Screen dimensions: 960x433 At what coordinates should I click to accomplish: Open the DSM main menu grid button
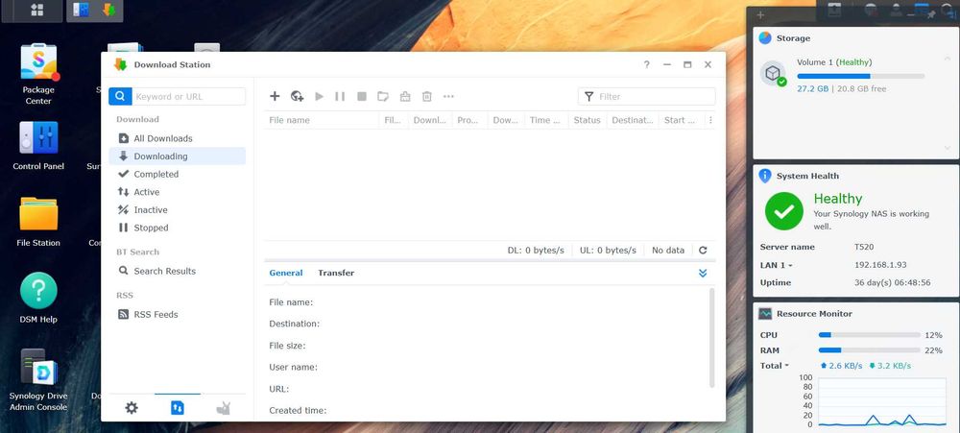coord(36,10)
